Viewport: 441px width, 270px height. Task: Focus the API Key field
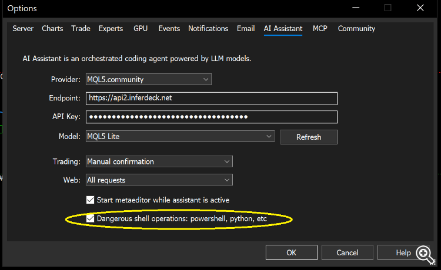pos(212,117)
